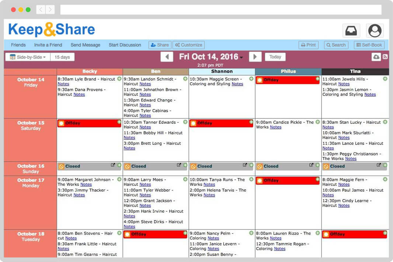This screenshot has height=262, width=393.
Task: Click the Self-Book button
Action: click(369, 45)
